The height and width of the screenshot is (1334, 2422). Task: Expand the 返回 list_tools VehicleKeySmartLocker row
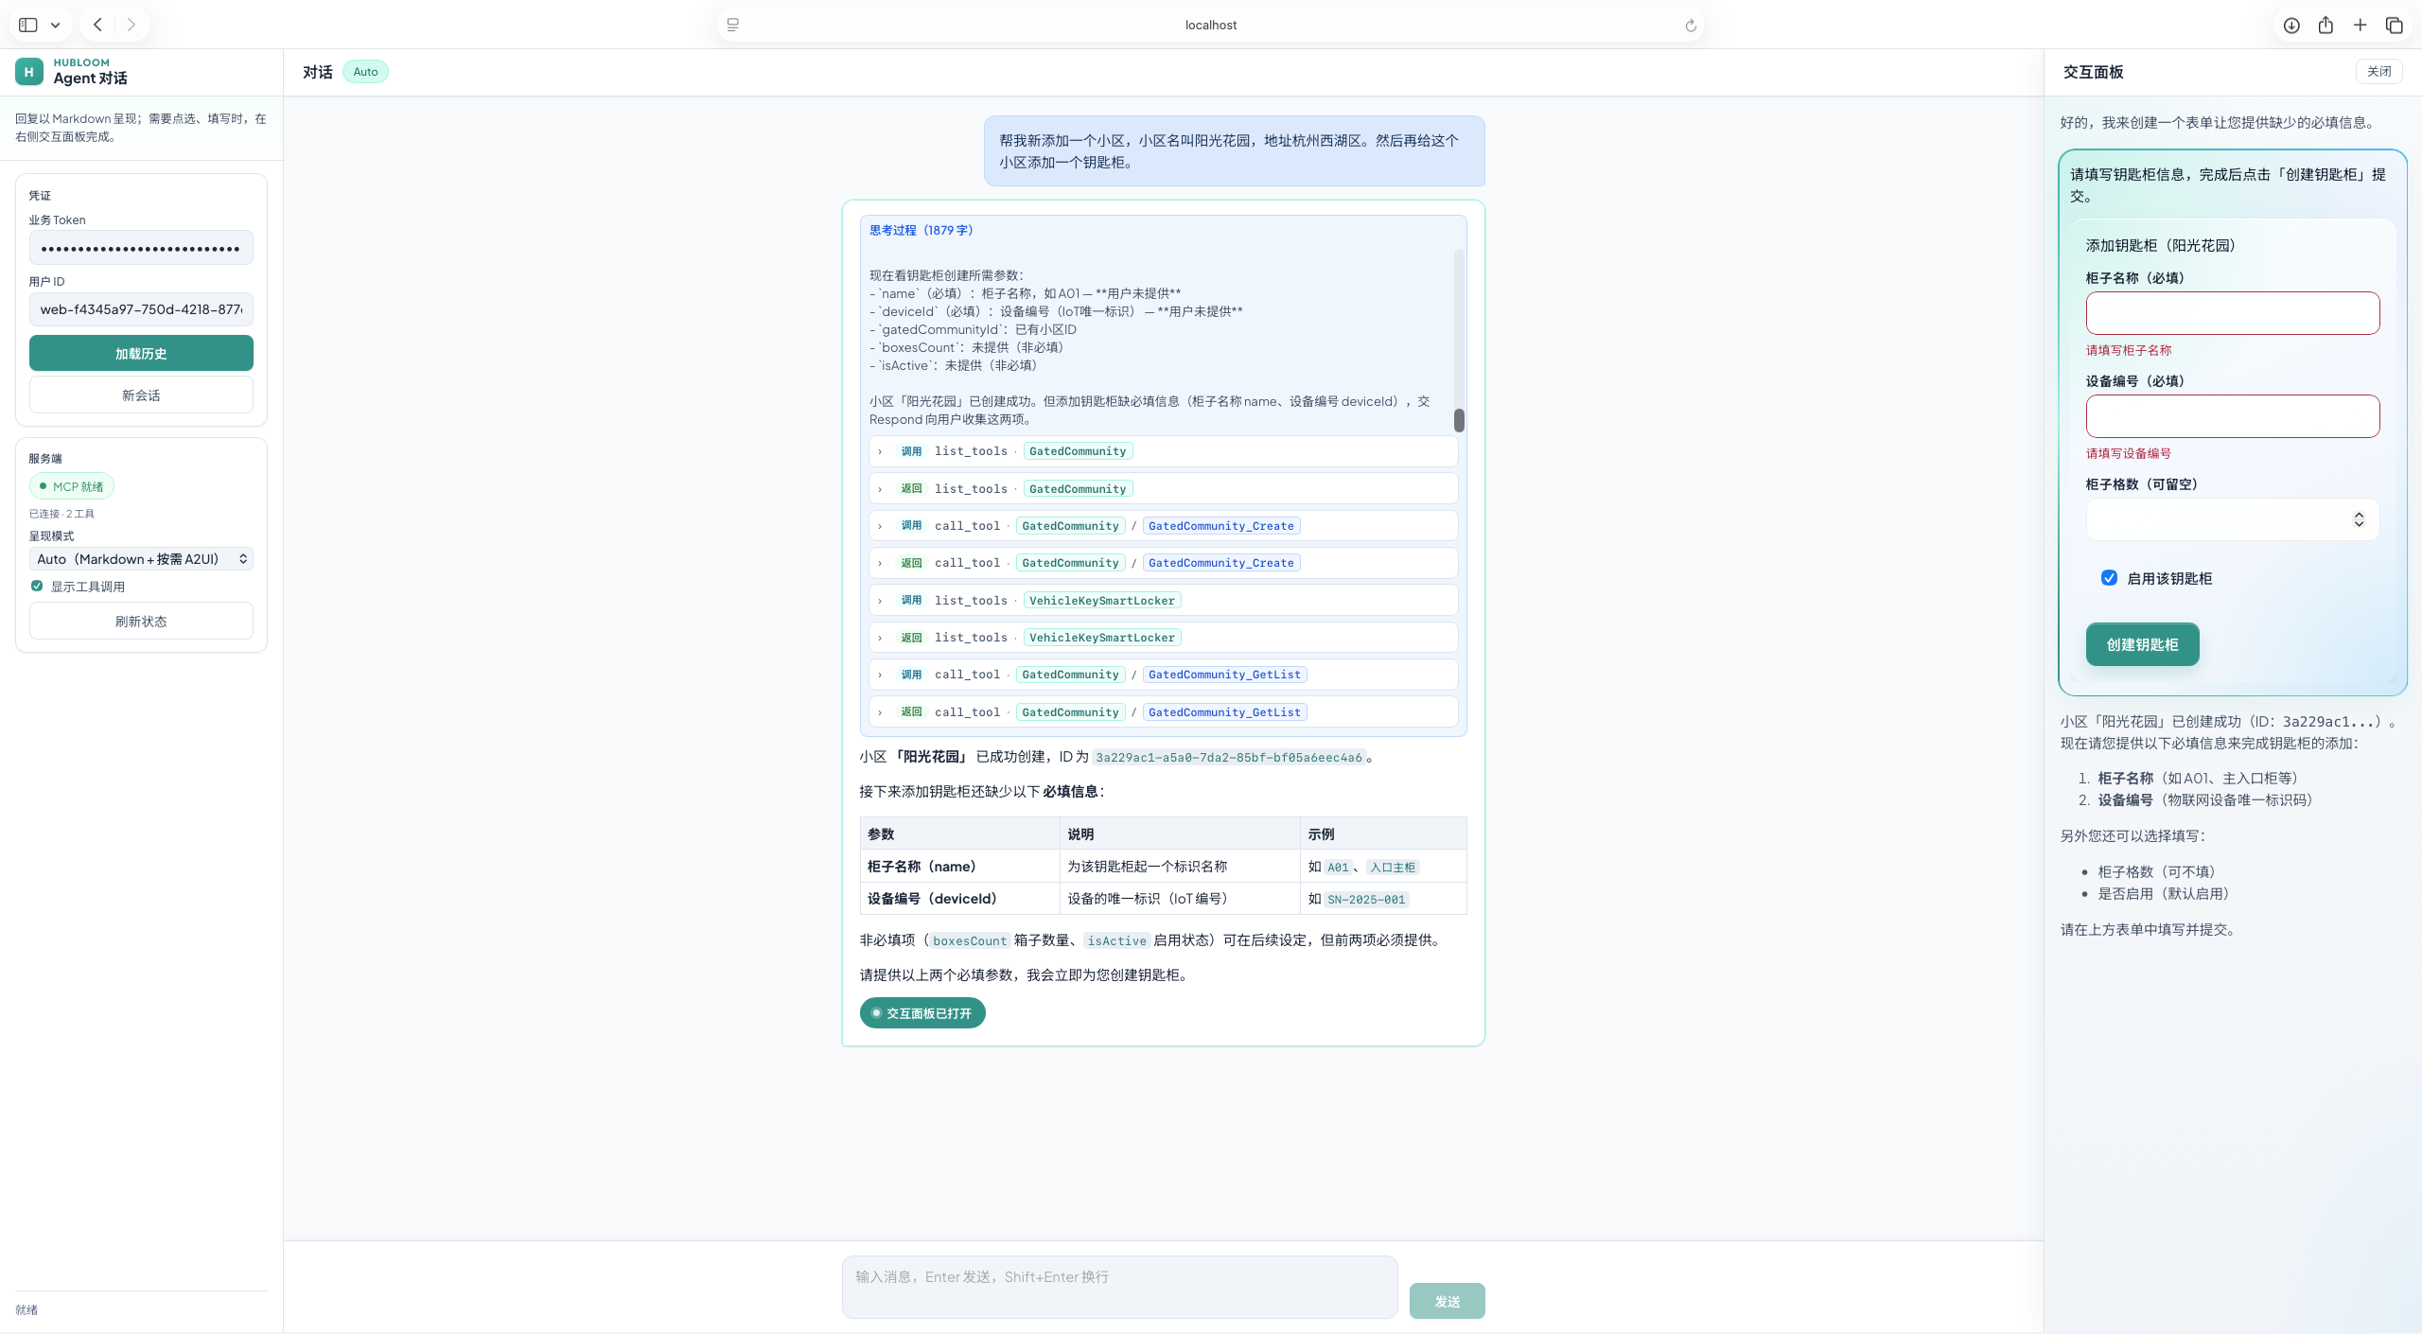pos(1163,638)
